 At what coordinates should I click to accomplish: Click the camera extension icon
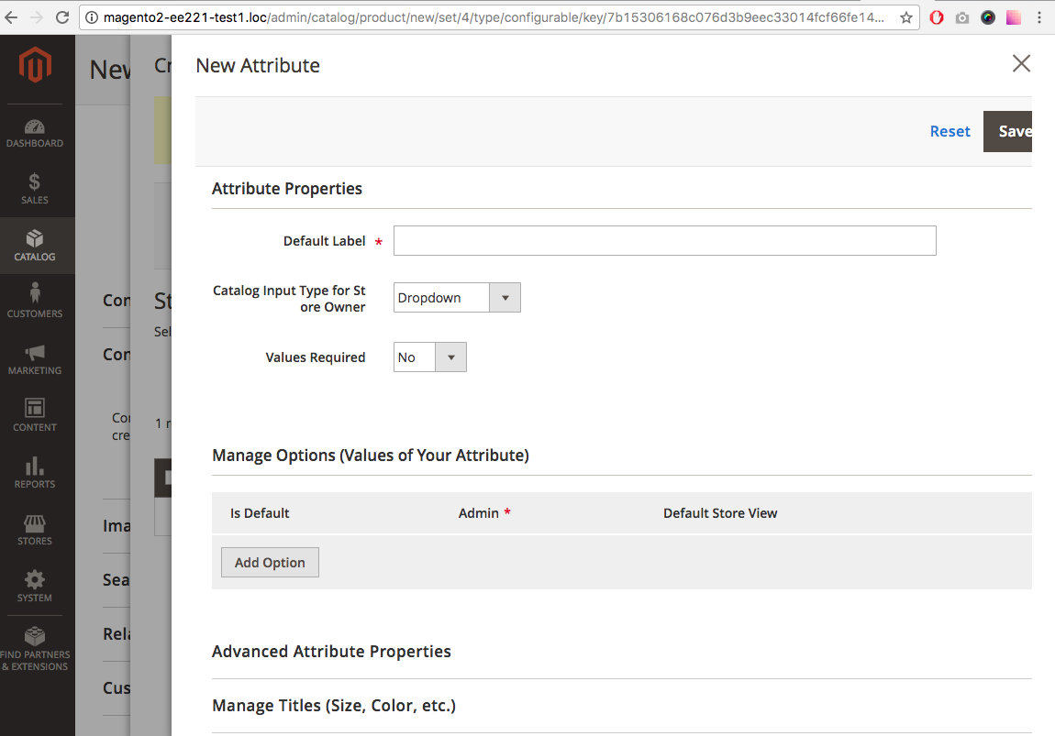point(962,17)
